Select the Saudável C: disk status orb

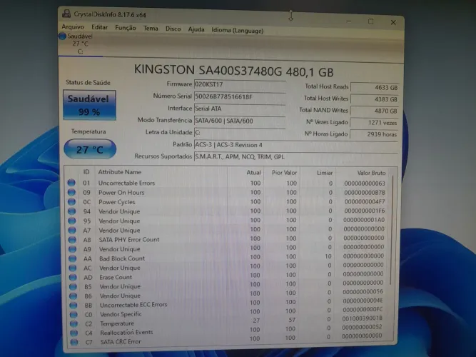63,36
